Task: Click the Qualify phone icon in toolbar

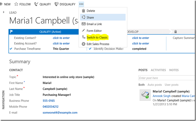Action: [36, 4]
